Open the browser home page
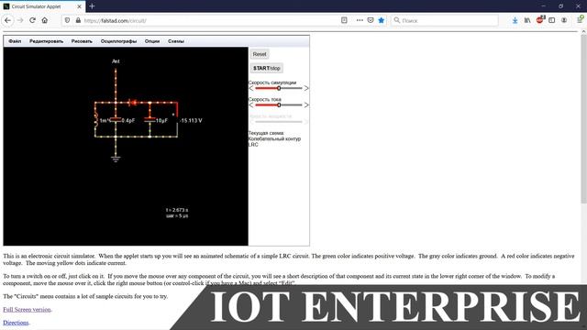 [45, 20]
